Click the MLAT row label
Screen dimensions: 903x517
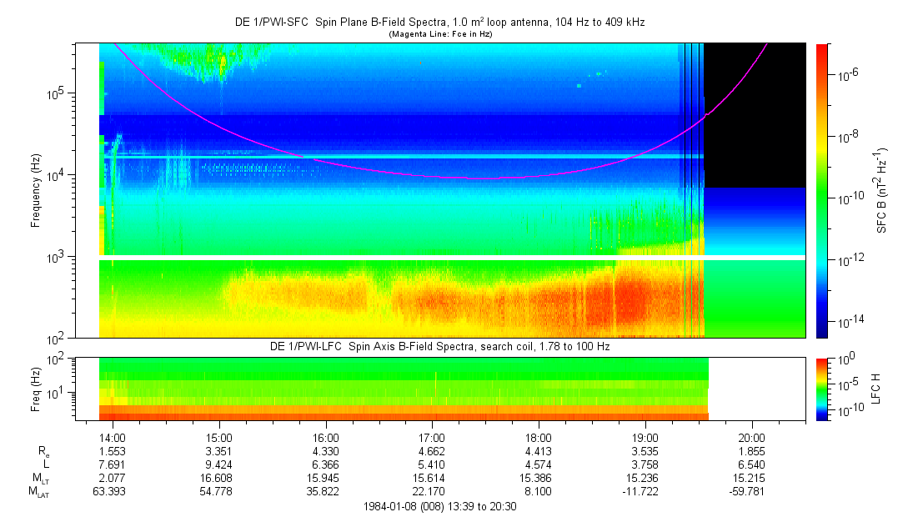pyautogui.click(x=40, y=491)
